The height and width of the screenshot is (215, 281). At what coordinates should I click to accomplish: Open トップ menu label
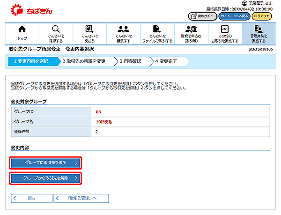coord(22,38)
